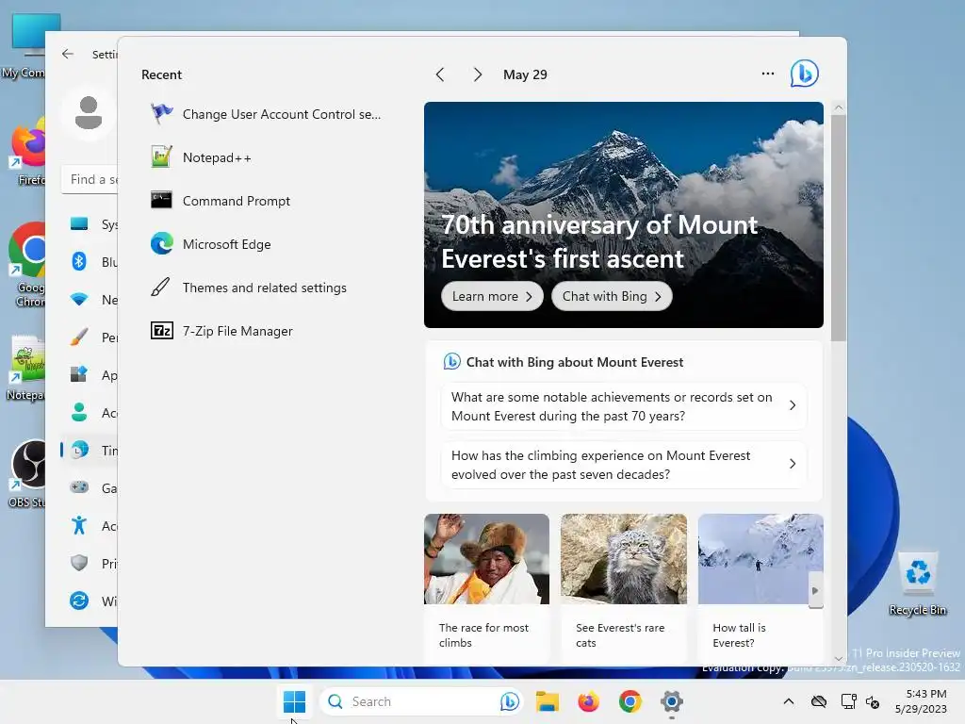Image resolution: width=965 pixels, height=724 pixels.
Task: Click the scrollbar down arrow
Action: pyautogui.click(x=838, y=659)
